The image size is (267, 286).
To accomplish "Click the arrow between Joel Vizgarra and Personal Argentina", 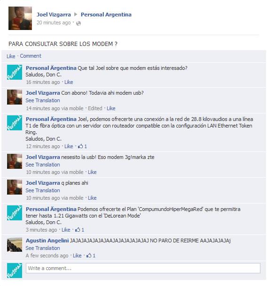I will tap(76, 14).
